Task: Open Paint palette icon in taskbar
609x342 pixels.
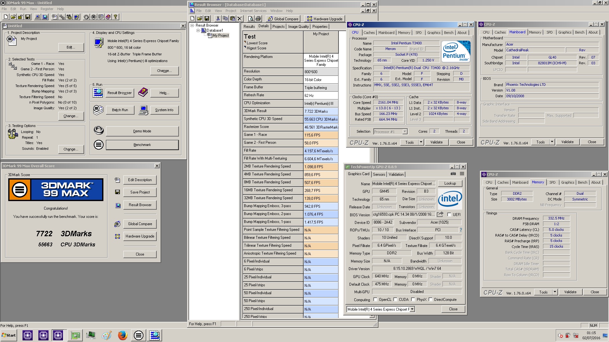Action: click(x=107, y=335)
